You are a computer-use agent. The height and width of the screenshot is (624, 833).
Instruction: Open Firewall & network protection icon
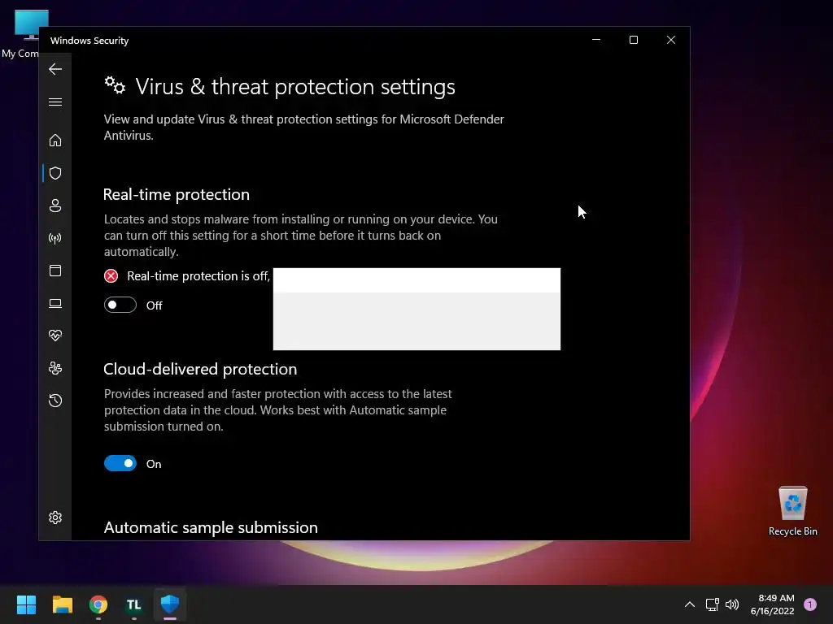pos(55,238)
